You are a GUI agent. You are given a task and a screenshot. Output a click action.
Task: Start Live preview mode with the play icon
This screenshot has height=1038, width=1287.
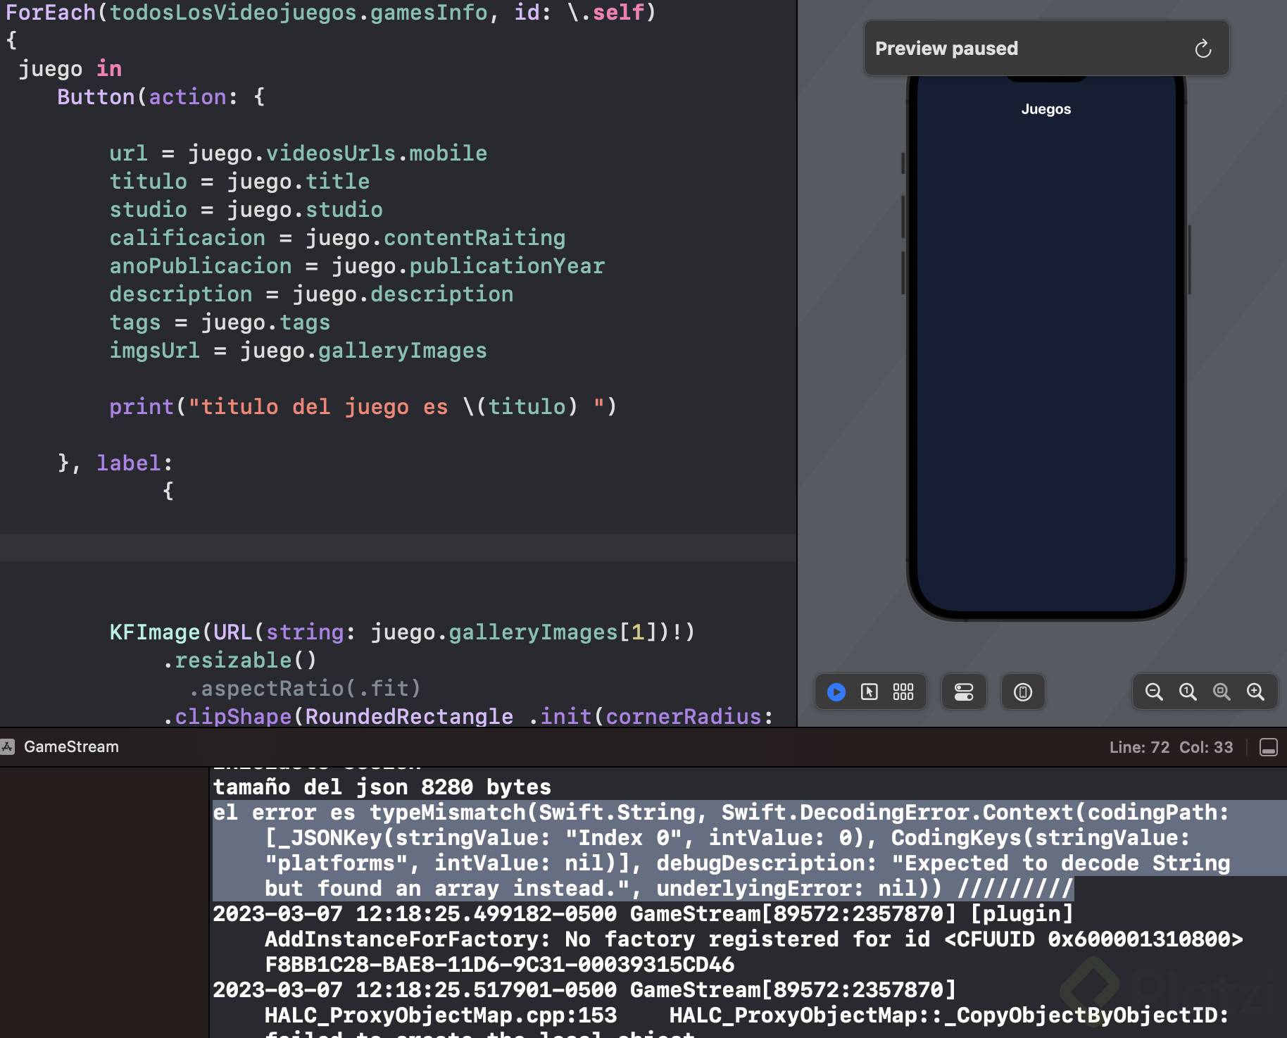click(x=836, y=692)
